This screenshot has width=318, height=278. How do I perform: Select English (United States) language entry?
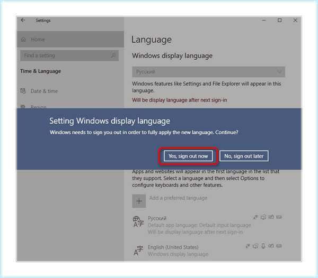(x=207, y=251)
